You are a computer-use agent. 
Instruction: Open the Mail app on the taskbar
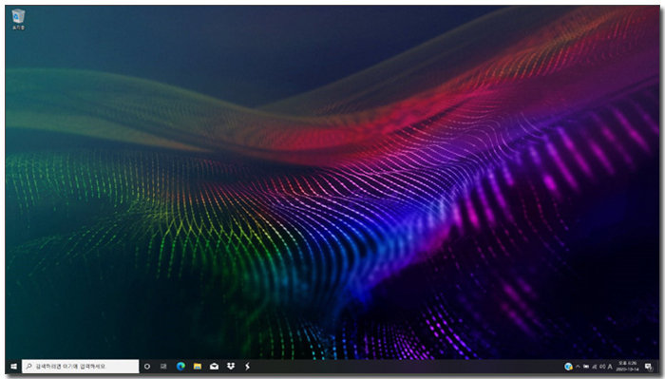[214, 367]
